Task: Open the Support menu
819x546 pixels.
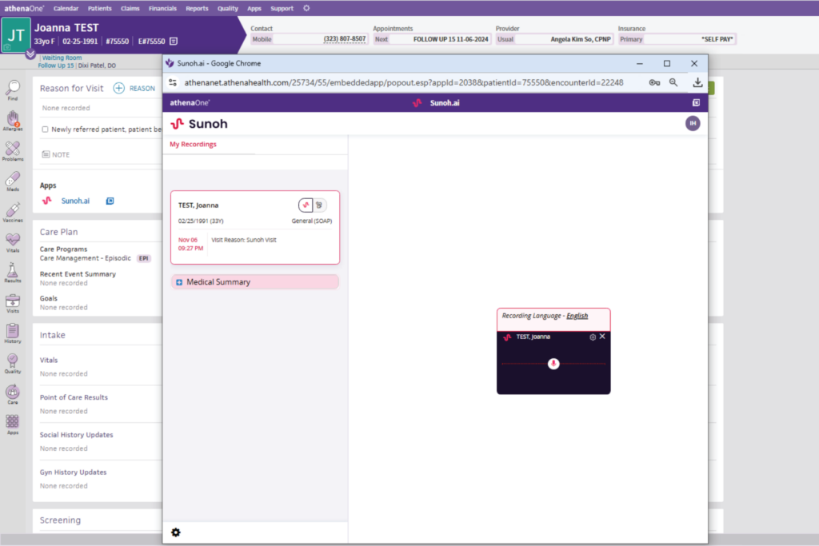Action: (282, 8)
